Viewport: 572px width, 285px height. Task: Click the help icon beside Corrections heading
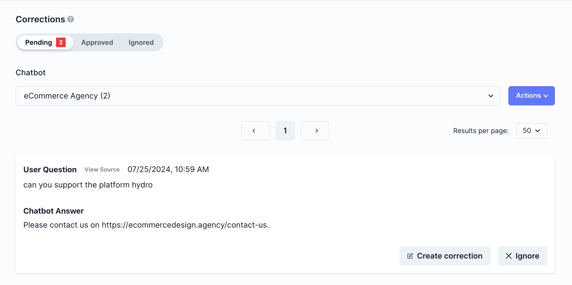click(71, 19)
